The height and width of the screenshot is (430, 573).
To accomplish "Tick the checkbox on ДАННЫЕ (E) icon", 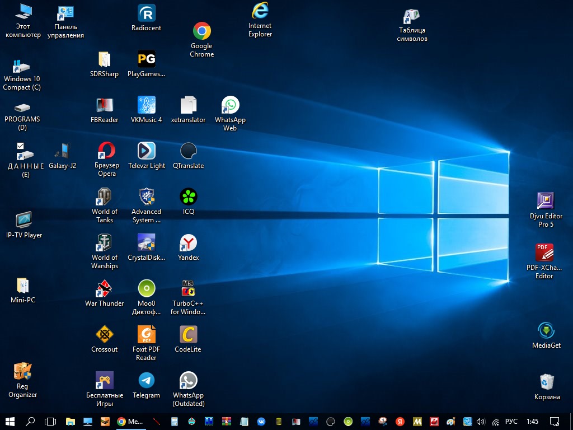I will pyautogui.click(x=21, y=146).
